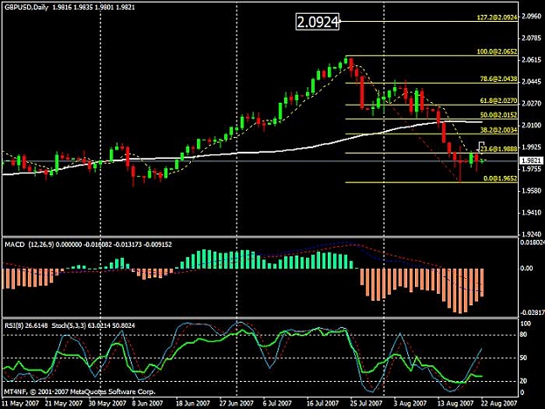Click the 27 Jun 2007 date label
The image size is (545, 409).
tap(236, 403)
